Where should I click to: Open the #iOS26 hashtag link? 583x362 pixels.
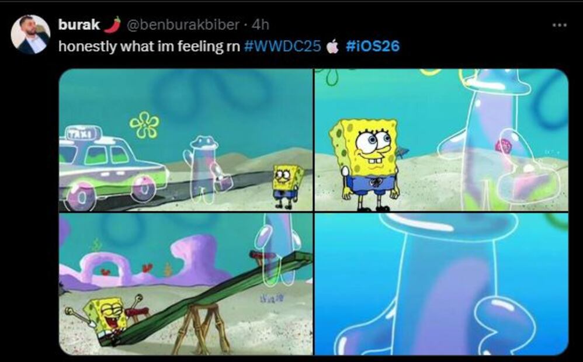click(x=372, y=46)
